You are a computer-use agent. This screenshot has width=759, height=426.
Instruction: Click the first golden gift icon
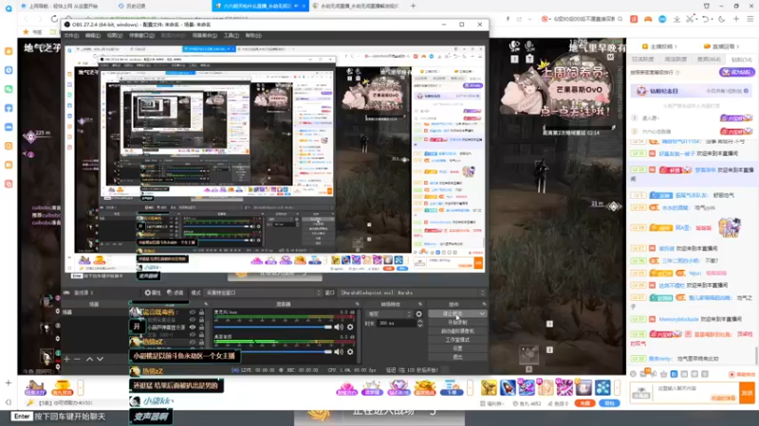click(x=489, y=387)
